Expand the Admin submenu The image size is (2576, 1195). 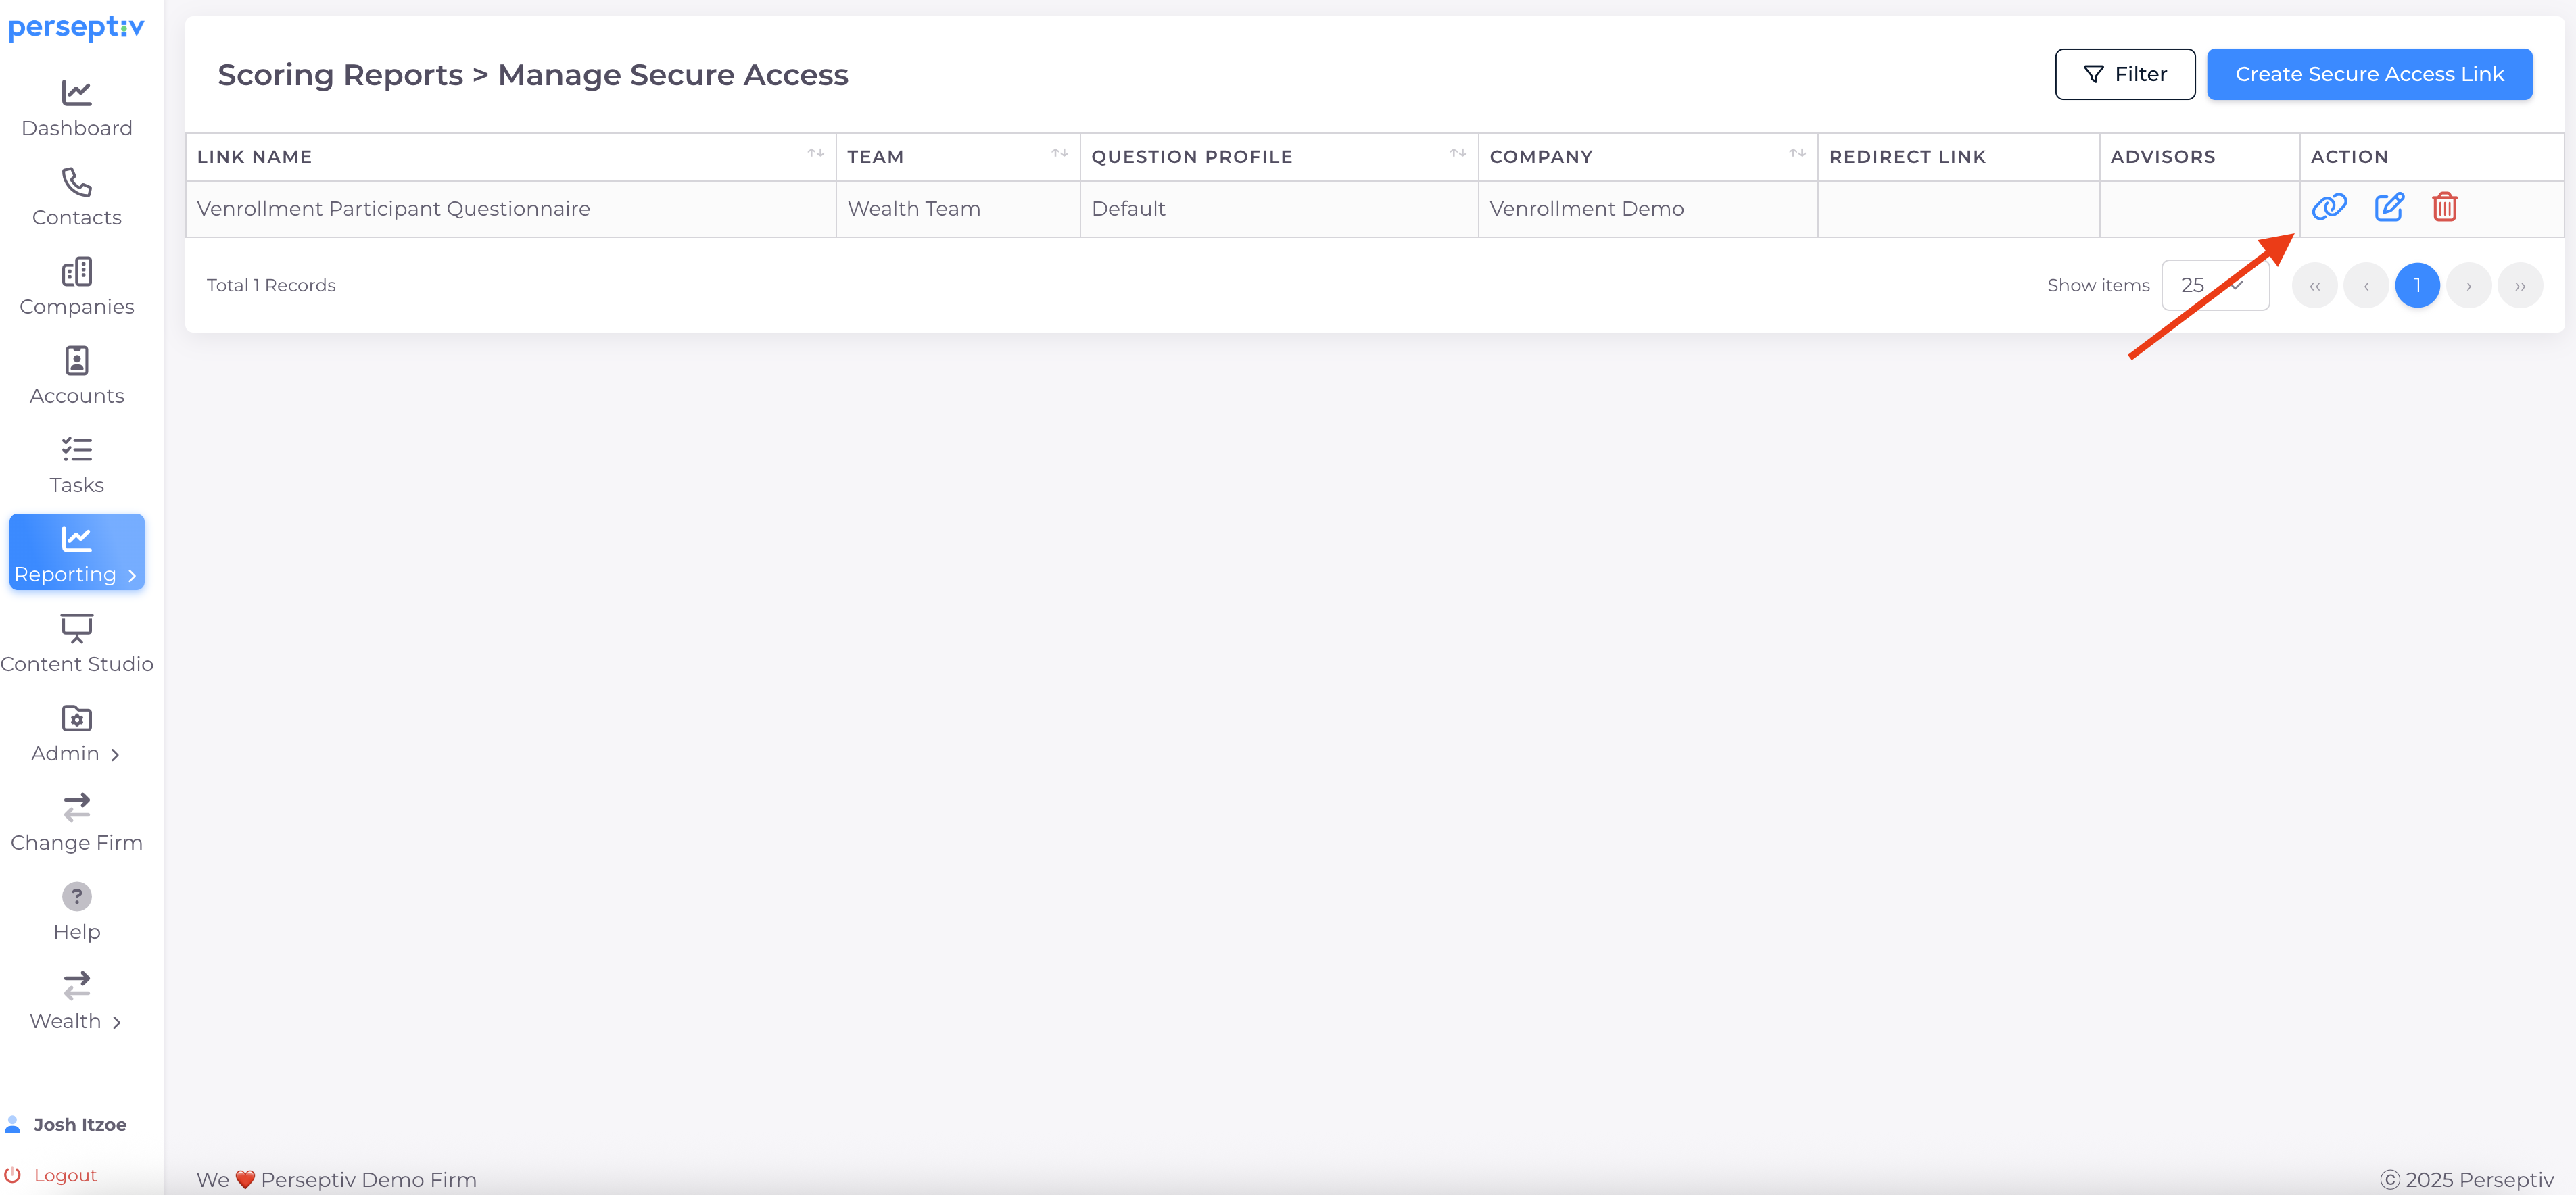click(77, 735)
